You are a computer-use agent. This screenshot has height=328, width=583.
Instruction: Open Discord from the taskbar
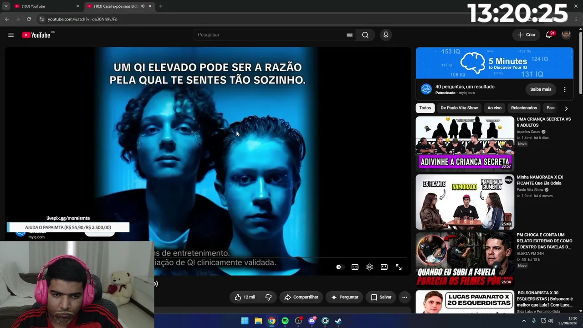[312, 321]
